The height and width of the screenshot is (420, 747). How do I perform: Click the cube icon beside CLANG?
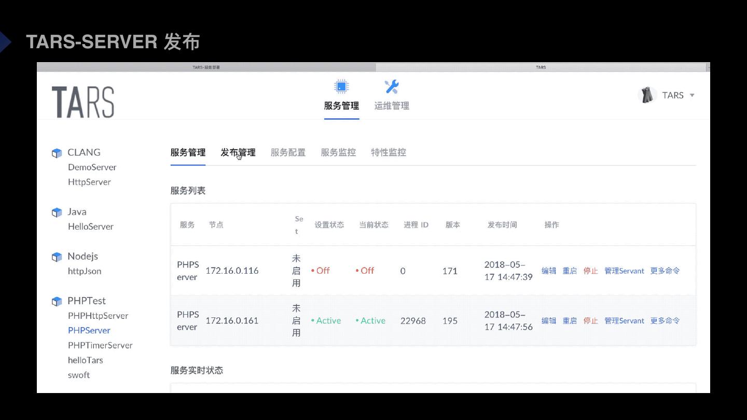(x=57, y=153)
